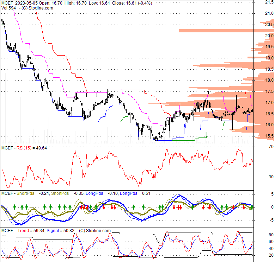Click the 'High: 16.70' value in header

pos(75,3)
